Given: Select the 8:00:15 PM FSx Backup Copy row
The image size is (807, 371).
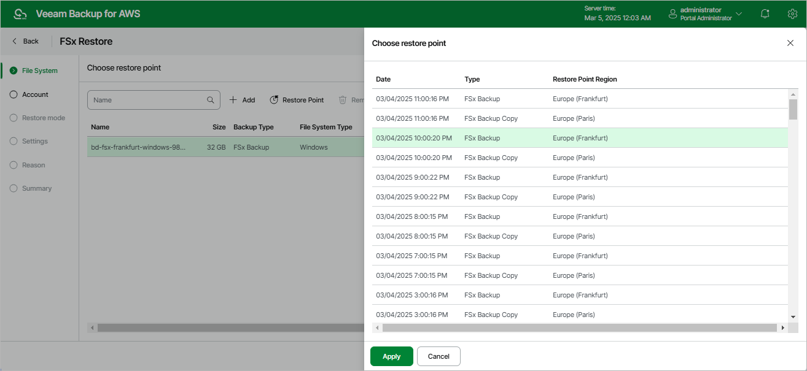Looking at the screenshot, I should pyautogui.click(x=580, y=236).
